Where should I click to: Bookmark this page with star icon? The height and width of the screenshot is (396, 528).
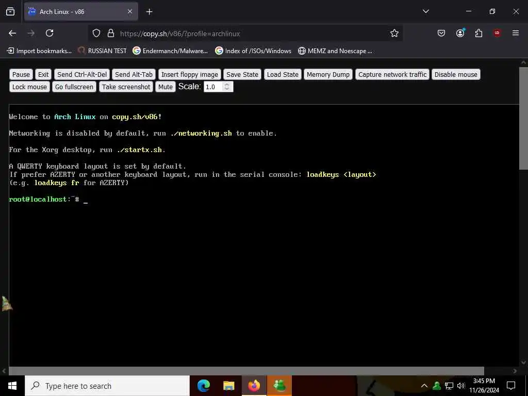(x=394, y=33)
